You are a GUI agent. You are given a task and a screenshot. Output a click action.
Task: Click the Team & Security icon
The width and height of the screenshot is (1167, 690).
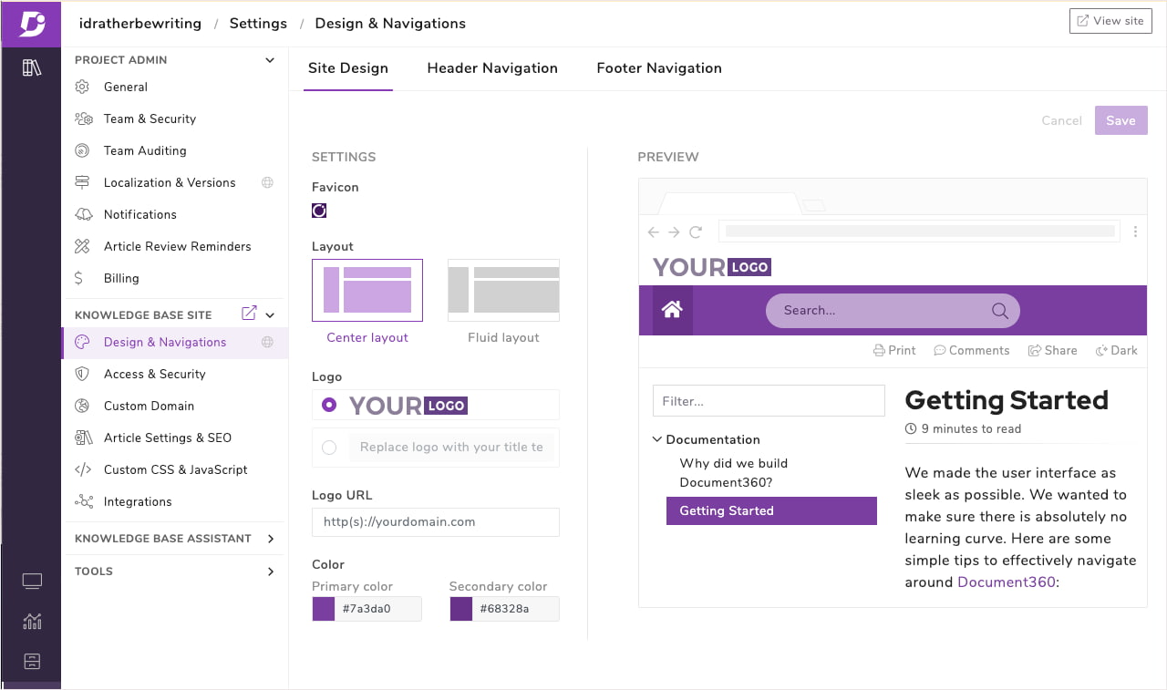point(83,118)
